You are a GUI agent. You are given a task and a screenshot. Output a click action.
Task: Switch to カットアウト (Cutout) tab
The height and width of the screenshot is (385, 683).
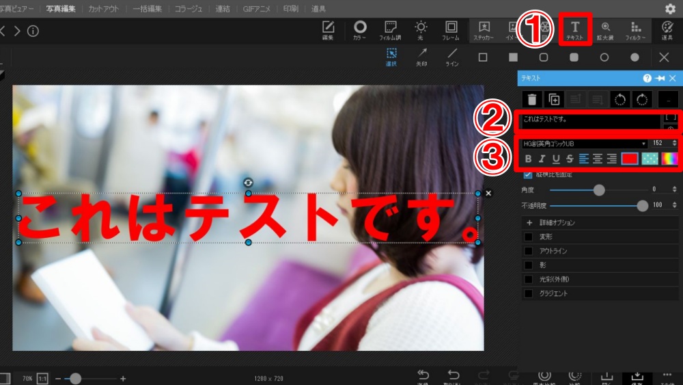click(103, 9)
